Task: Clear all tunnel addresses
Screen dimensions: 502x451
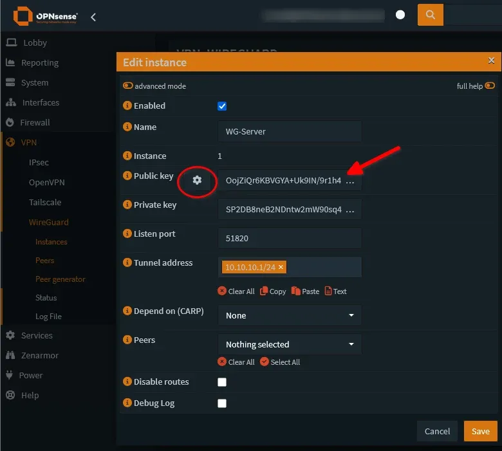Action: coord(236,291)
